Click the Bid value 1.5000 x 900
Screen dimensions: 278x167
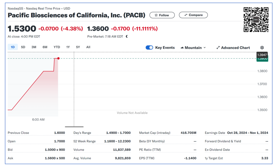click(x=55, y=150)
